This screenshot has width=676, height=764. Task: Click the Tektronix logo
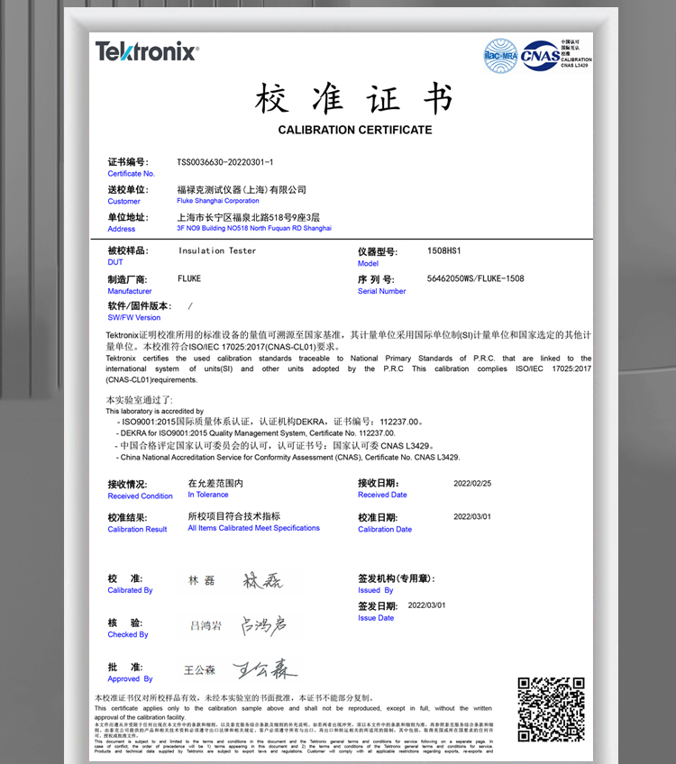point(147,51)
